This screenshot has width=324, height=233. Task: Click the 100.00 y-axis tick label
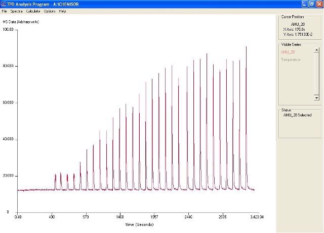8,29
